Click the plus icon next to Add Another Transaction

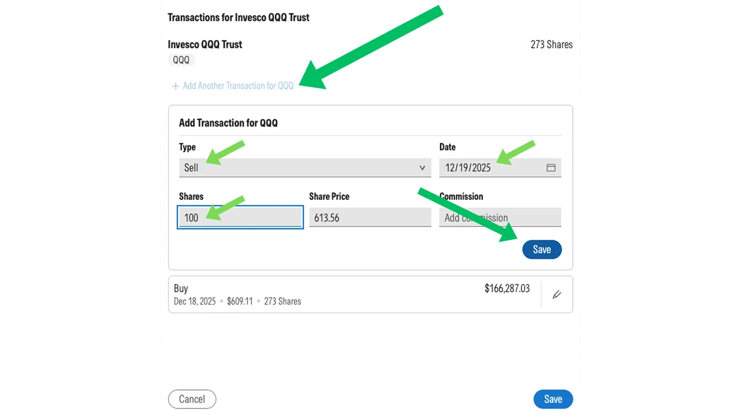pyautogui.click(x=175, y=86)
